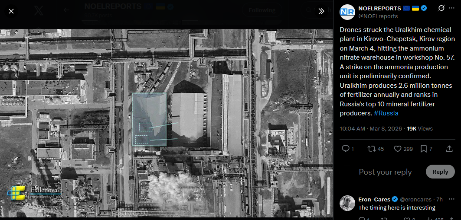Open the post timestamp 10:04 AM Mar 8, 2026
Screen dimensions: 461x220
point(371,129)
